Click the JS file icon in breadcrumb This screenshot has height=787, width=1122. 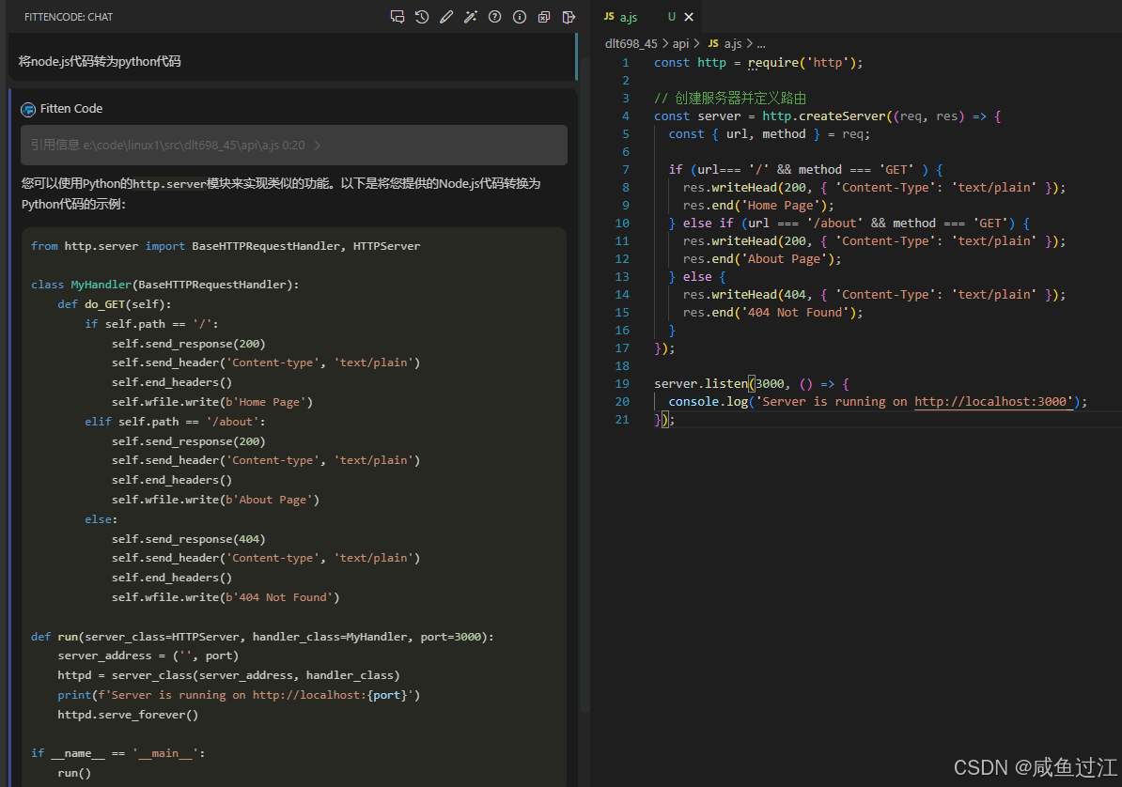[713, 43]
